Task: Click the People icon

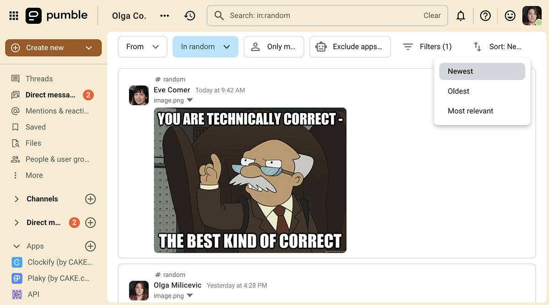Action: pyautogui.click(x=16, y=159)
